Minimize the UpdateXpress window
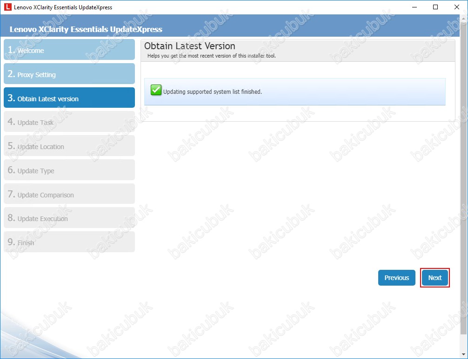 [x=415, y=7]
